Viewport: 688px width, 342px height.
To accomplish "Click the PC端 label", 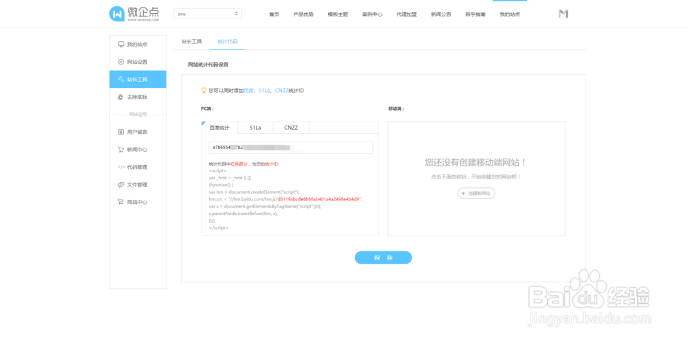I will [x=207, y=109].
